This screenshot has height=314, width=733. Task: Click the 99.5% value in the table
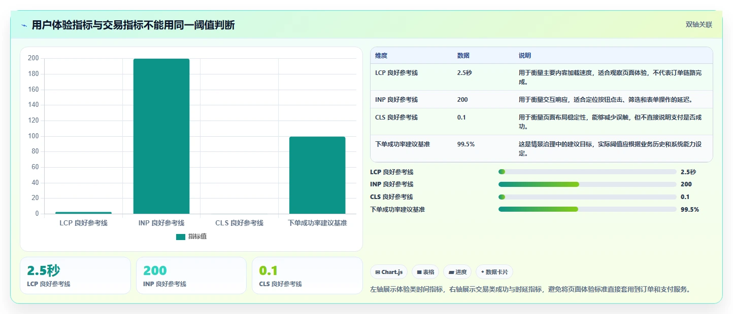[x=466, y=144]
